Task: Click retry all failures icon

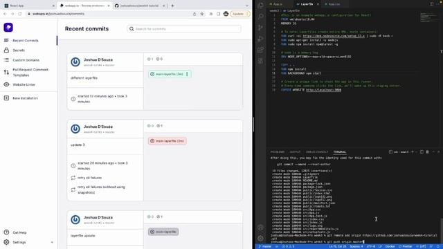Action: tap(73, 178)
